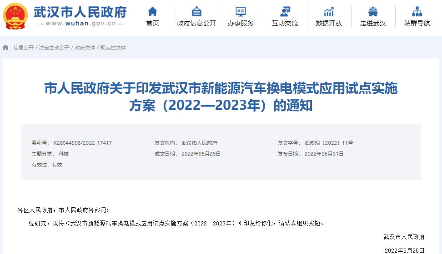Click the 互动交流 chat icon

point(285,11)
